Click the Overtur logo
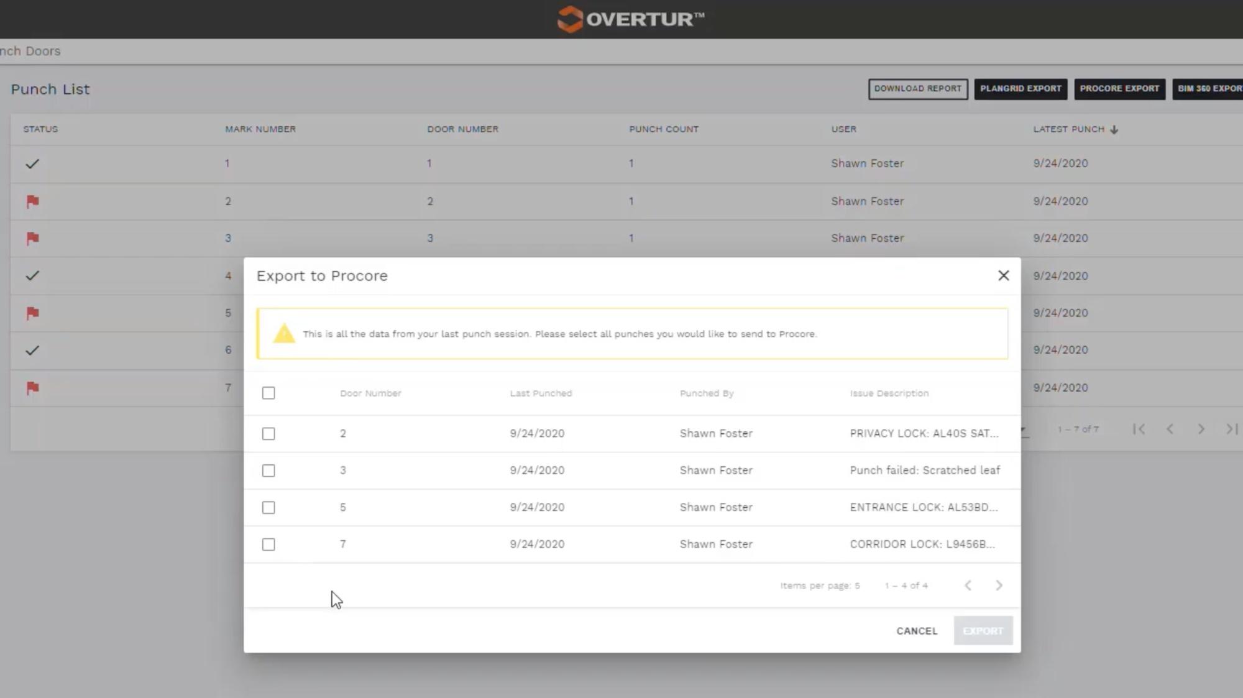The height and width of the screenshot is (698, 1243). pos(630,19)
